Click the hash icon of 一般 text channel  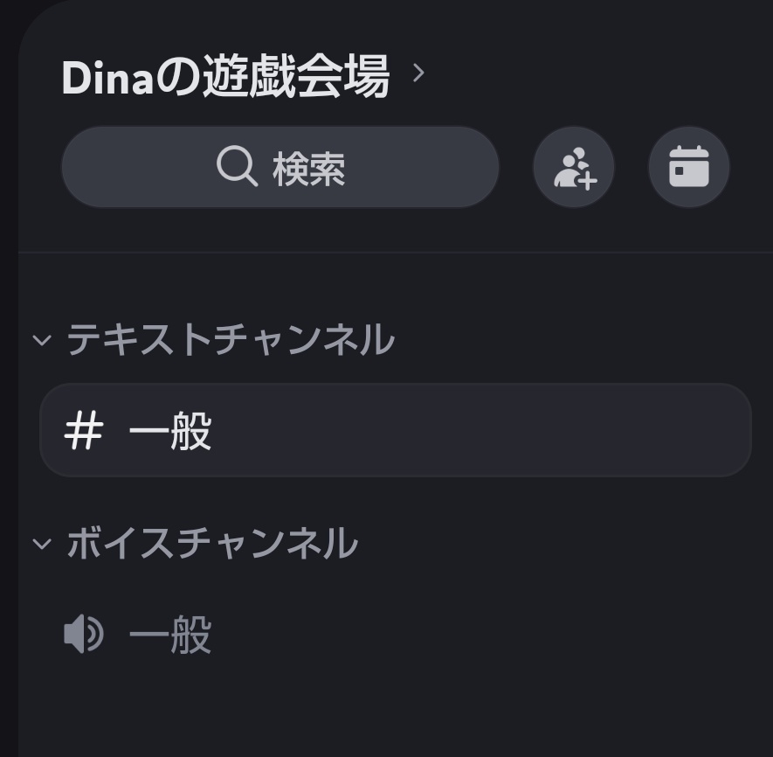pyautogui.click(x=84, y=431)
